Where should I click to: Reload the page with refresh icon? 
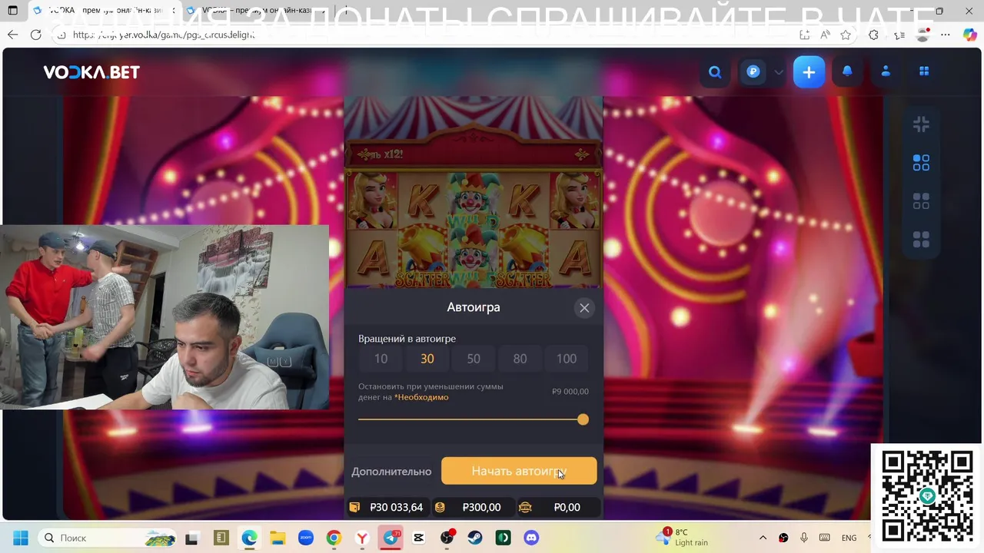[x=35, y=35]
